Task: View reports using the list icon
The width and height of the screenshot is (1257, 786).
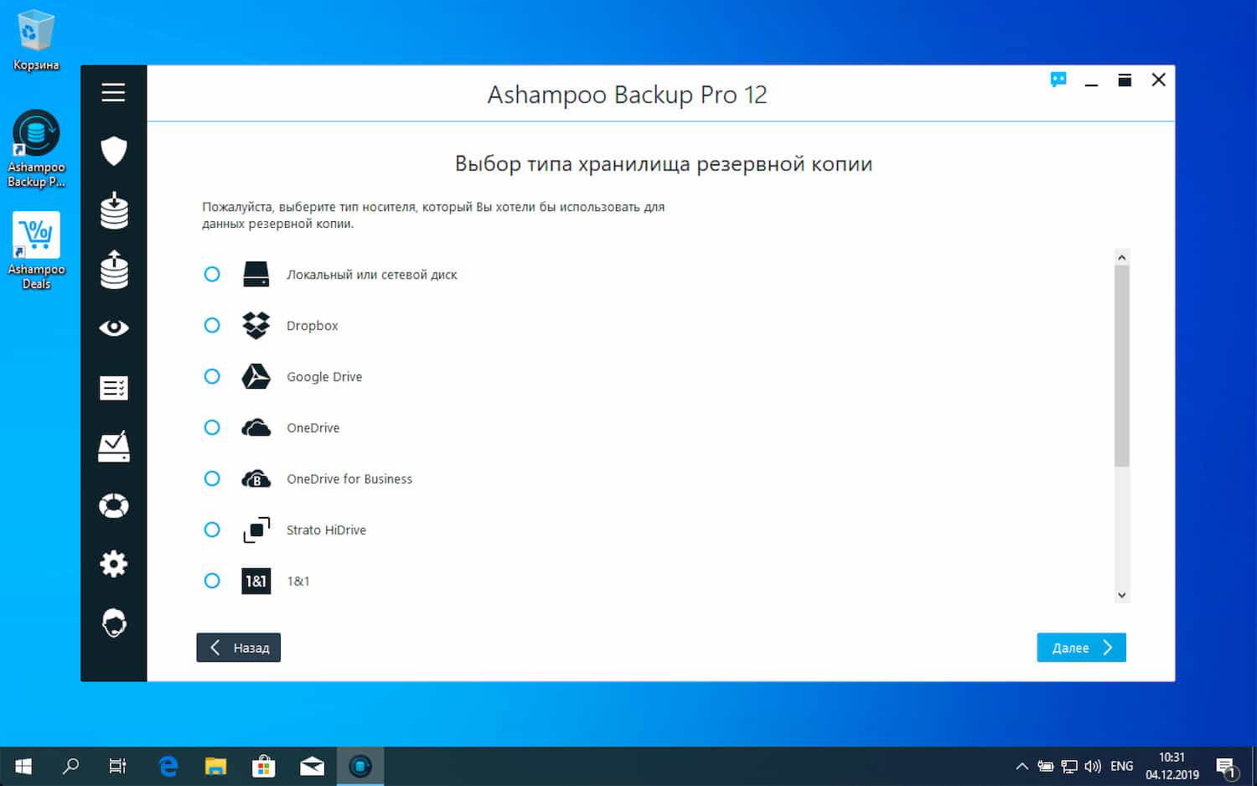Action: (113, 387)
